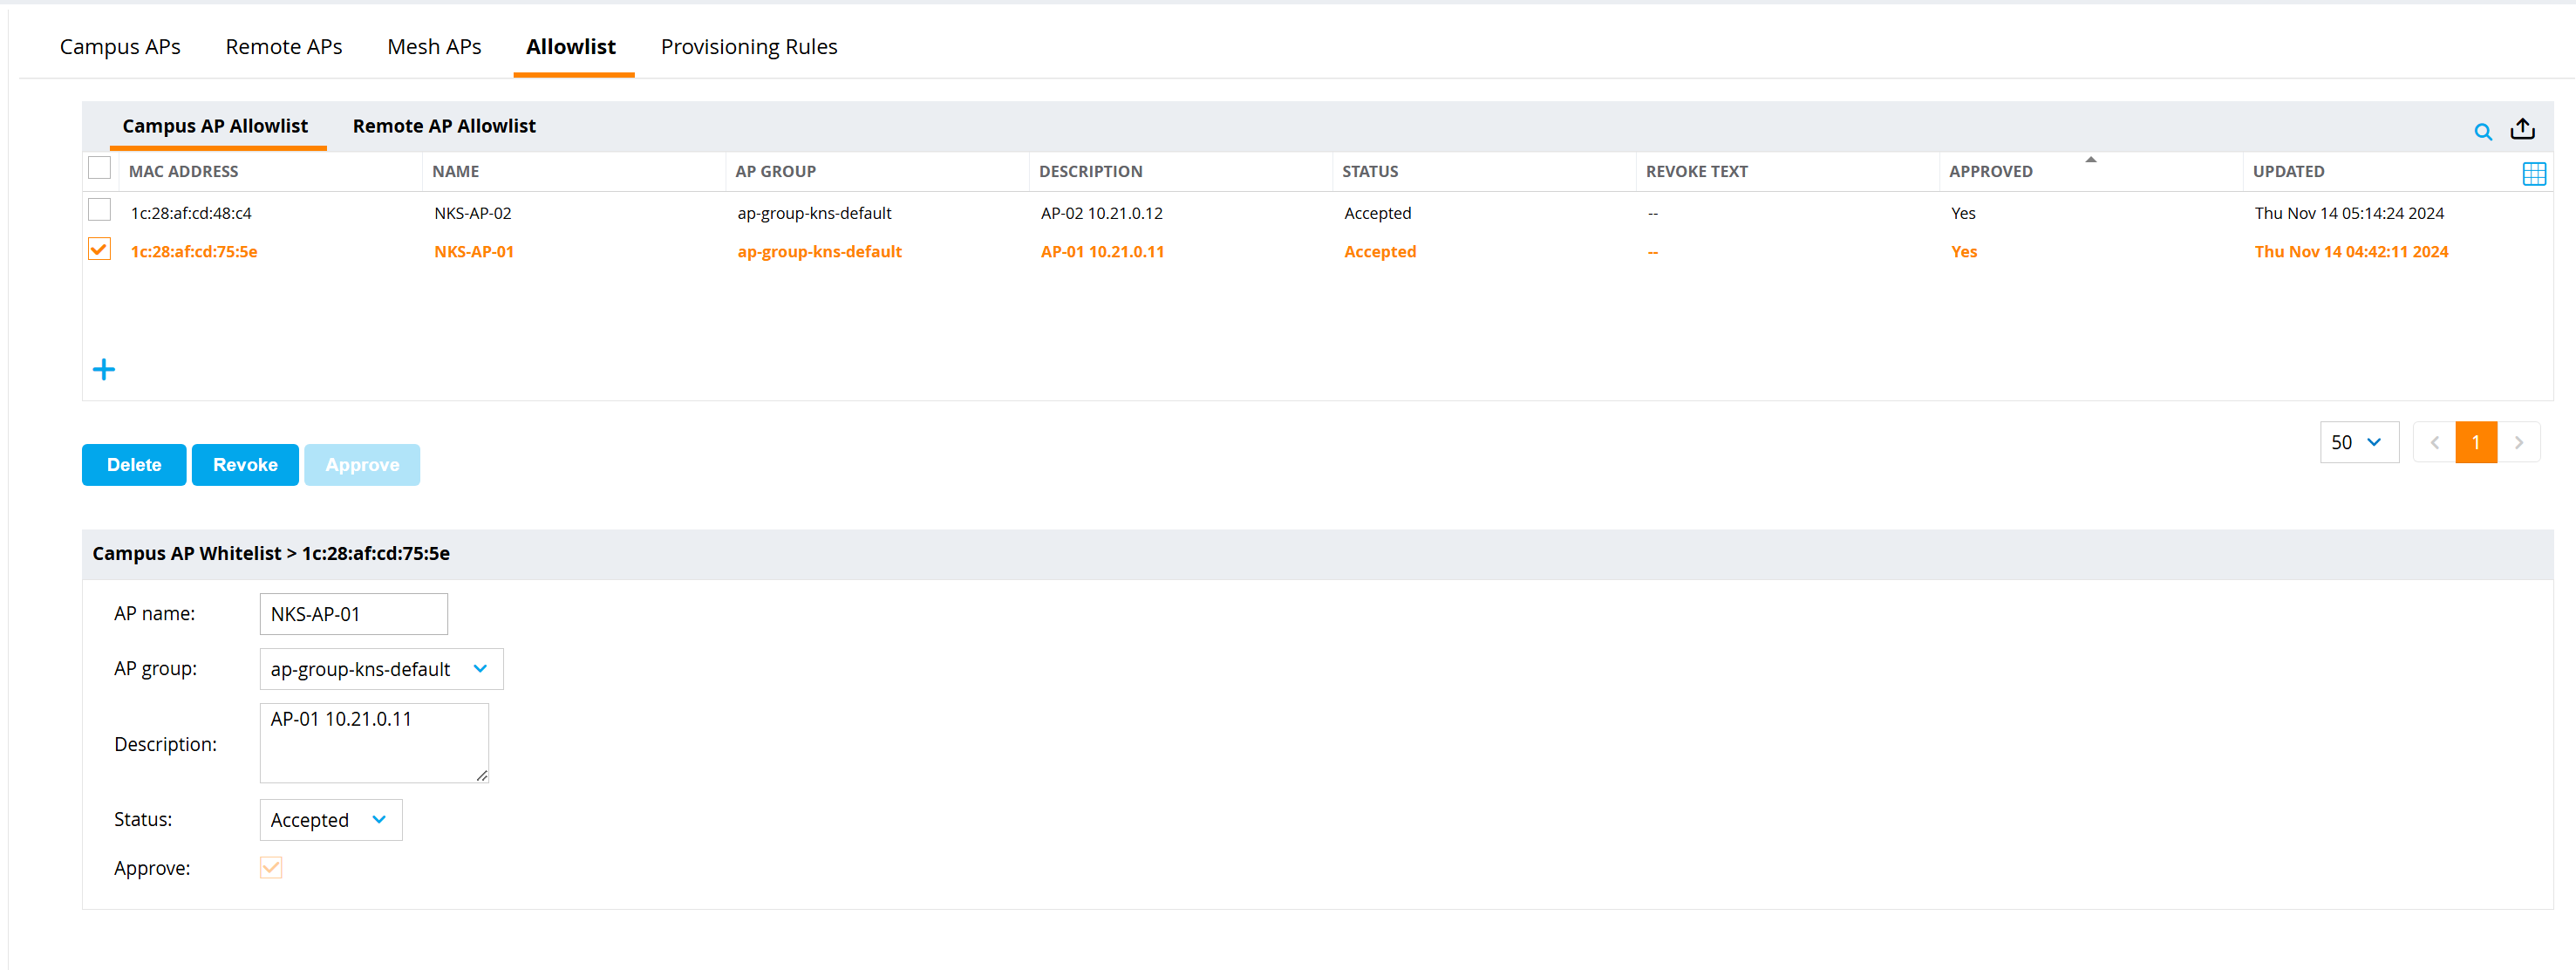Open the Provisioning Rules tab
The height and width of the screenshot is (970, 2576).
tap(748, 46)
